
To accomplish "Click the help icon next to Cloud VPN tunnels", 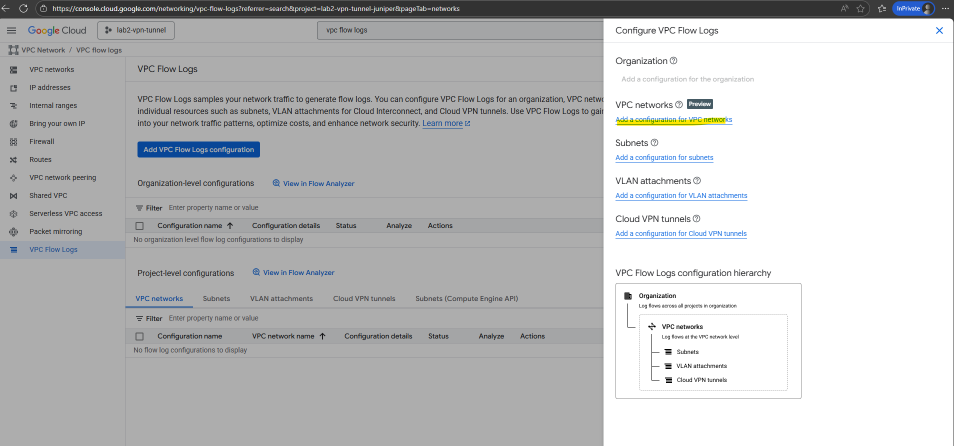I will (696, 218).
